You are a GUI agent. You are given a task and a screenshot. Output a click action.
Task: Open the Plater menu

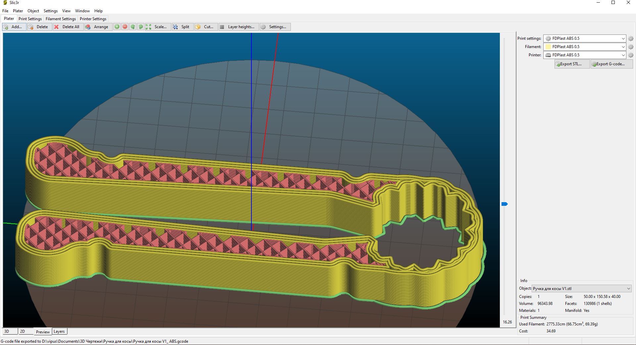pos(18,11)
